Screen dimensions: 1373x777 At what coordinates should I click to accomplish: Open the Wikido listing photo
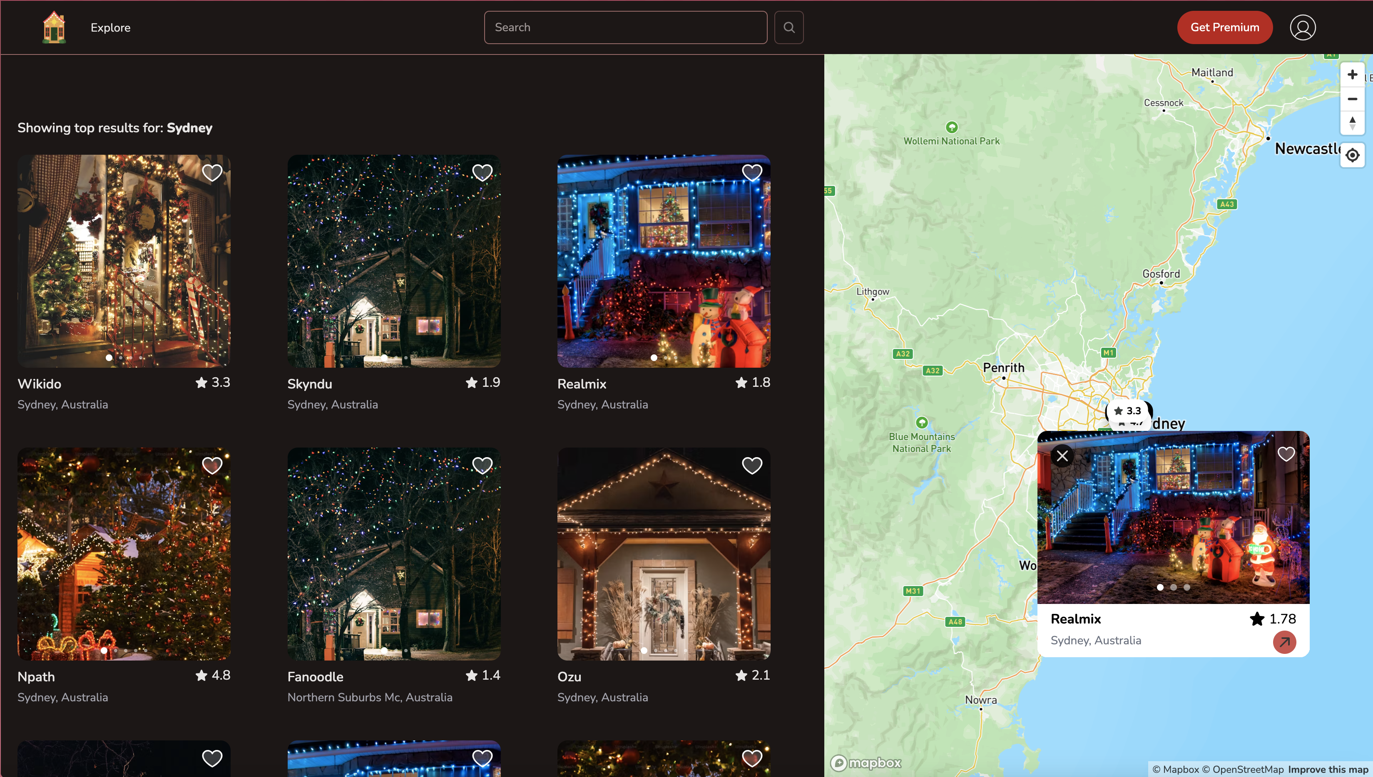pyautogui.click(x=124, y=261)
